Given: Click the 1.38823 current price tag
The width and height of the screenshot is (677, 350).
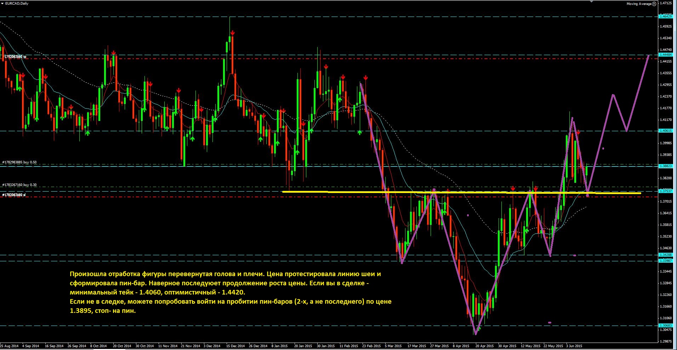Looking at the screenshot, I should 665,166.
